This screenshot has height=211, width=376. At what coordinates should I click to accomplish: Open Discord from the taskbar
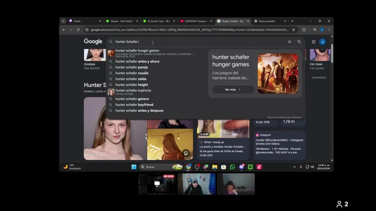click(241, 167)
